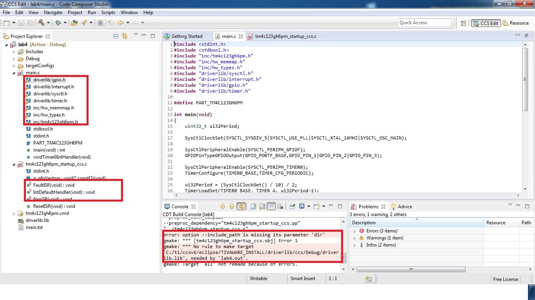Open the Scripts menu
535x300 pixels.
tap(108, 13)
